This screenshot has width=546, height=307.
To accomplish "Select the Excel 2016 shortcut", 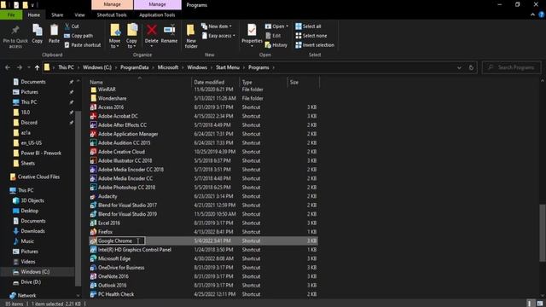I will (109, 223).
